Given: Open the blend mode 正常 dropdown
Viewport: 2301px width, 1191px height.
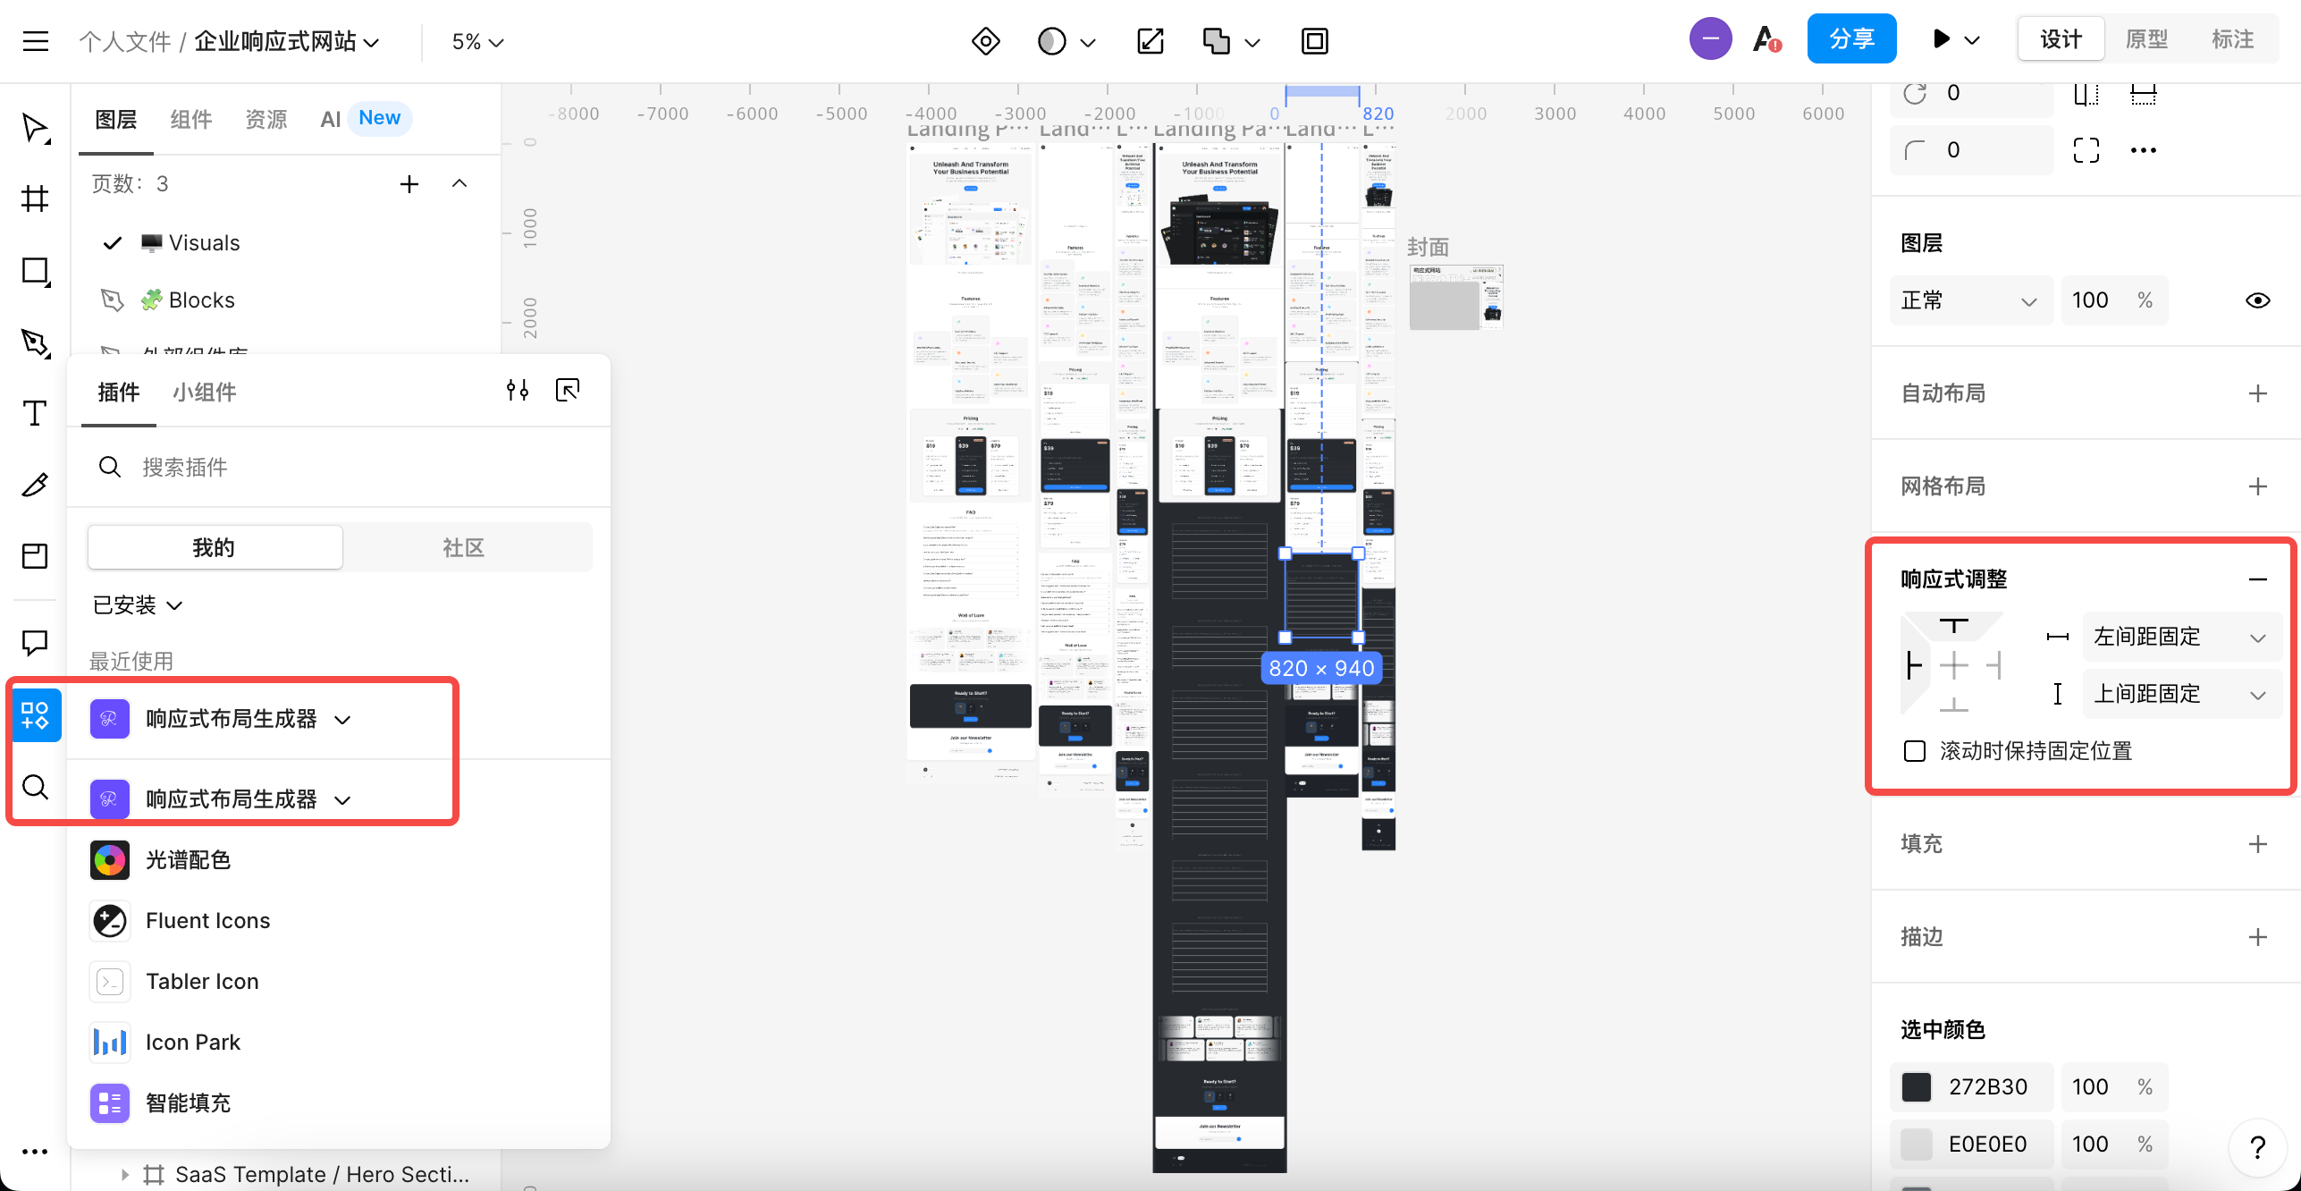Looking at the screenshot, I should point(1970,300).
